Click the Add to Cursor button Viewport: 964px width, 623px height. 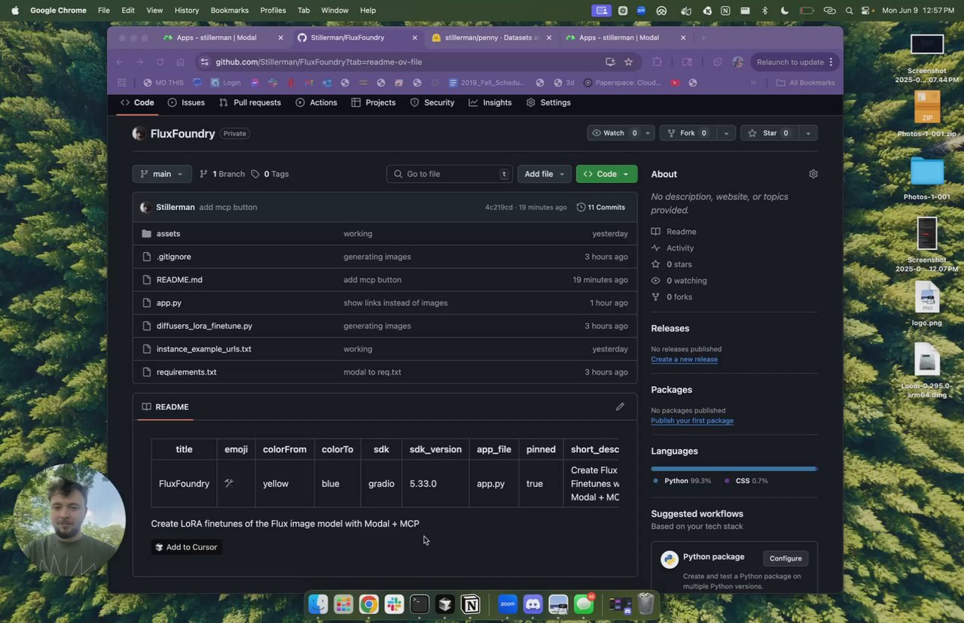point(186,547)
